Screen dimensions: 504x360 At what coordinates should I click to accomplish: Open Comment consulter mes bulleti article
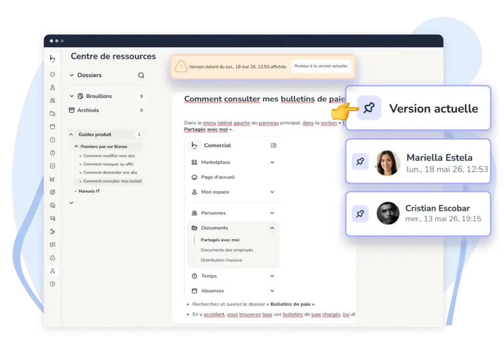[x=113, y=181]
